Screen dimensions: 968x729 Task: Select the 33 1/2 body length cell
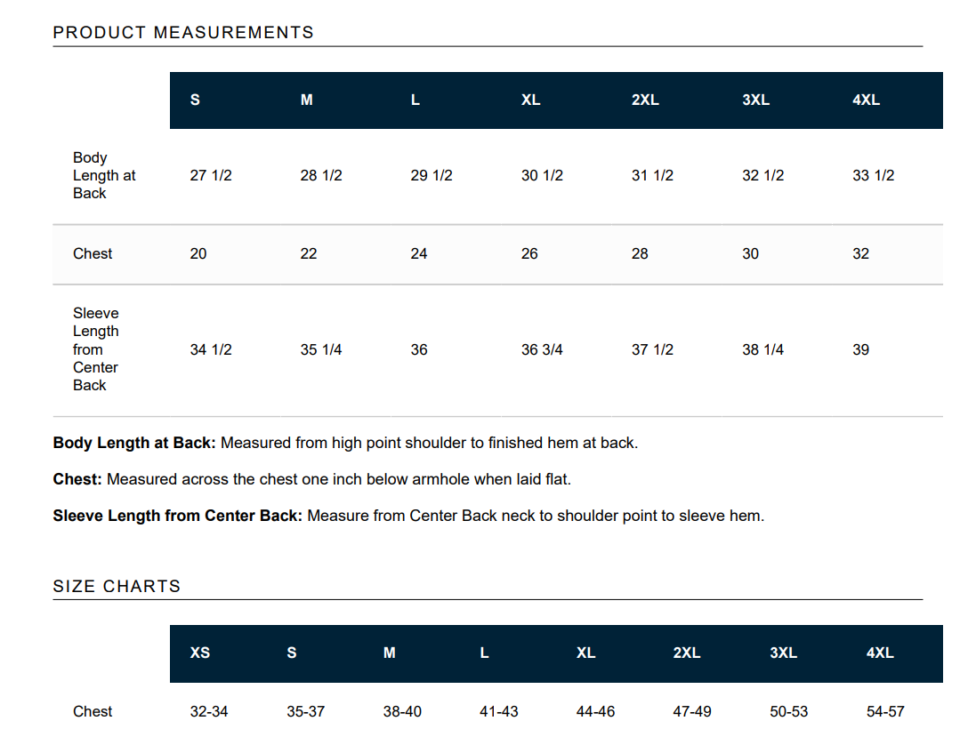pos(873,176)
